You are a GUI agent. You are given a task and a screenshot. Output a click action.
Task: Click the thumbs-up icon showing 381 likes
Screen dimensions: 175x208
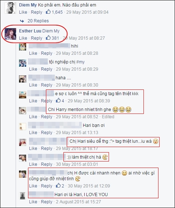(48, 38)
